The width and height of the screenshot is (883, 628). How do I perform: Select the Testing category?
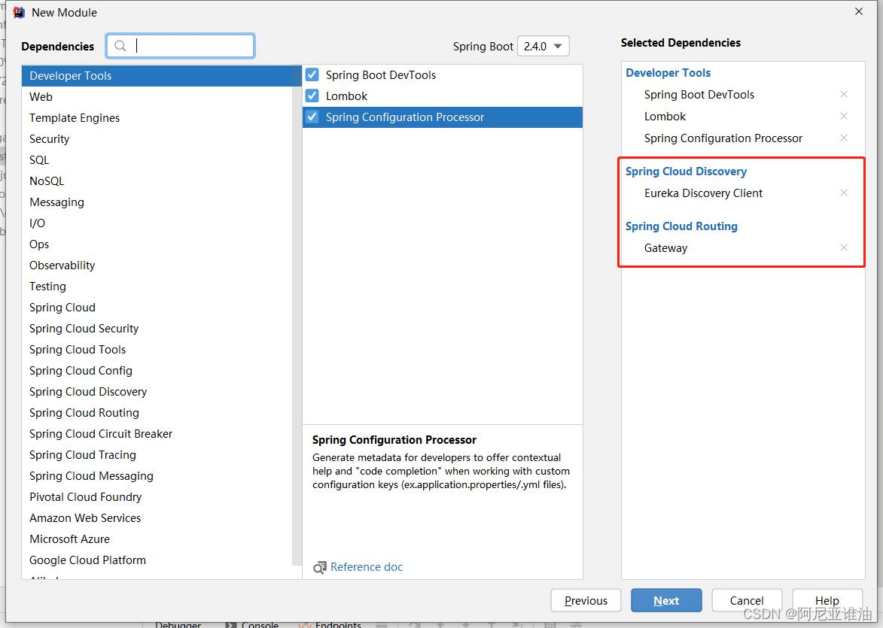click(x=157, y=287)
